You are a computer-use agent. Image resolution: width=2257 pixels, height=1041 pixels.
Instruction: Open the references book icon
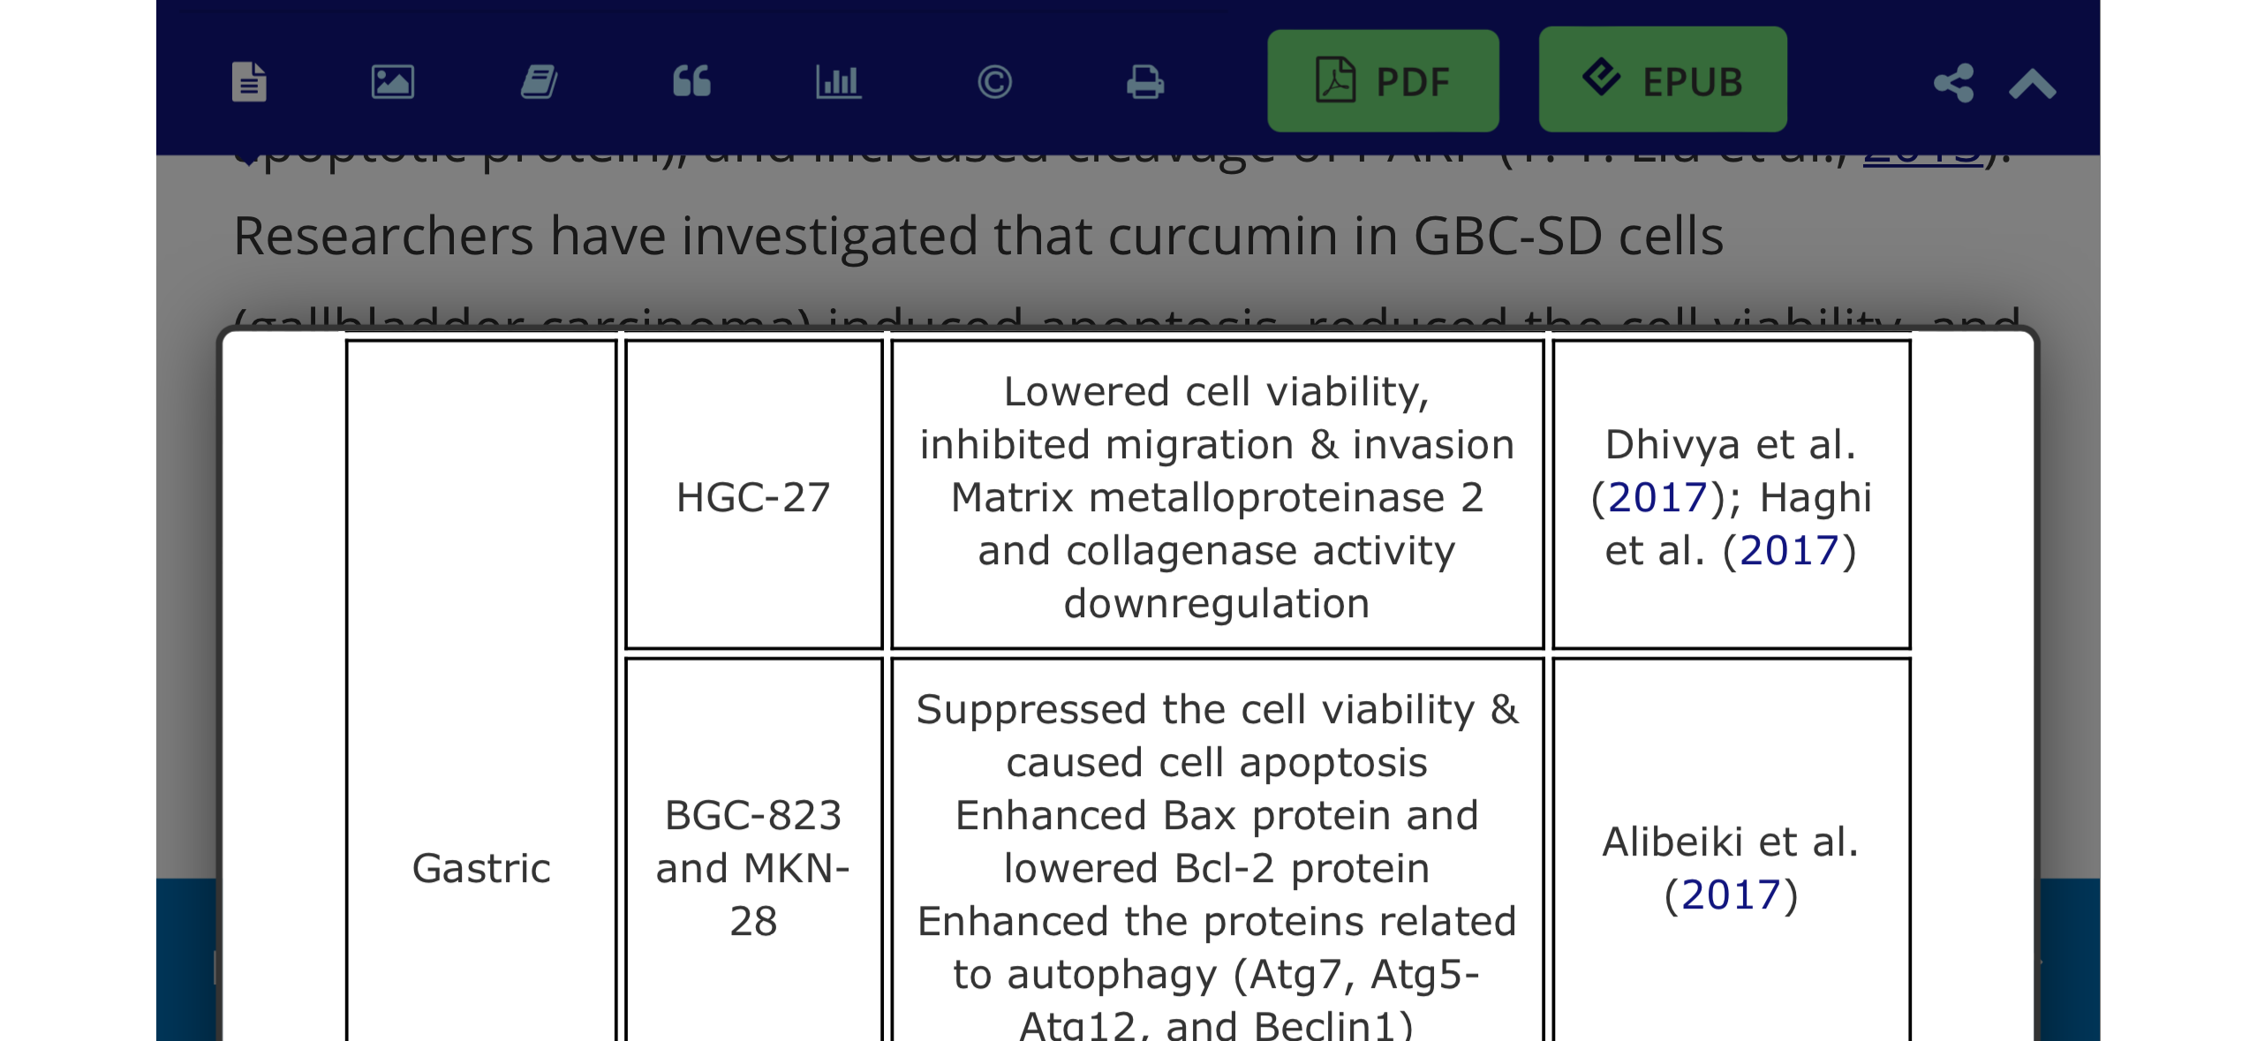pos(539,82)
